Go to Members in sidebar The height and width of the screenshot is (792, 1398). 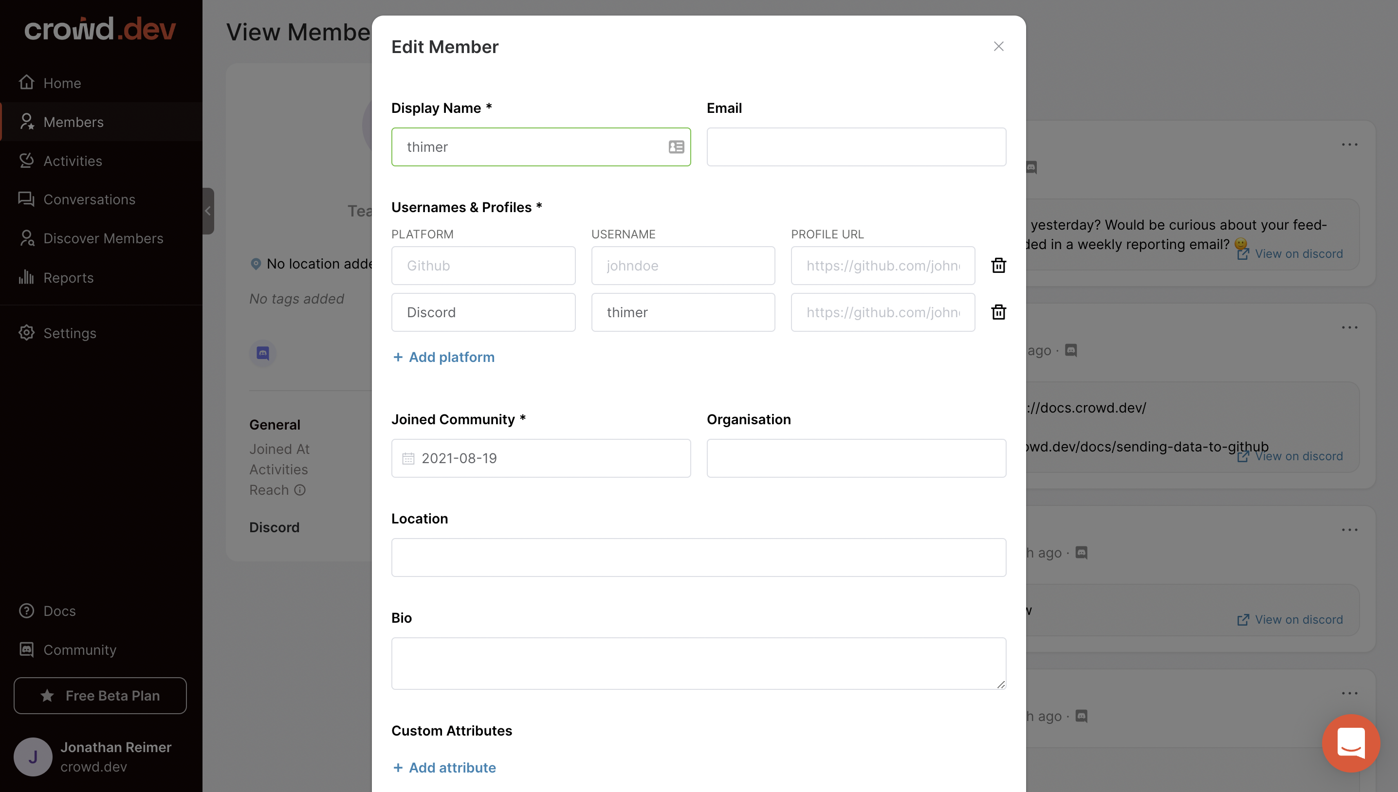point(74,122)
